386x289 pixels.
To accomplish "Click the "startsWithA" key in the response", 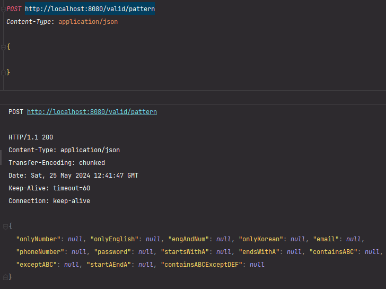I will 185,252.
